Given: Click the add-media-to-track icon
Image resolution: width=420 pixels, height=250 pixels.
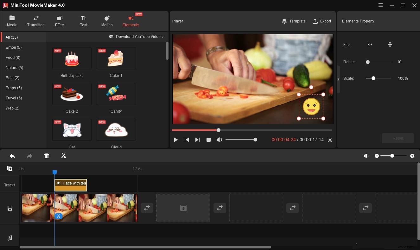Looking at the screenshot, I should (10, 168).
